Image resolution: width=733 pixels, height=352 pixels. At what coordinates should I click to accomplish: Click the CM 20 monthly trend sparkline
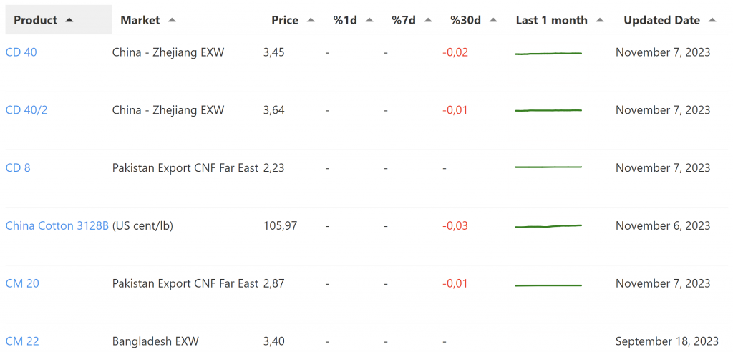548,285
